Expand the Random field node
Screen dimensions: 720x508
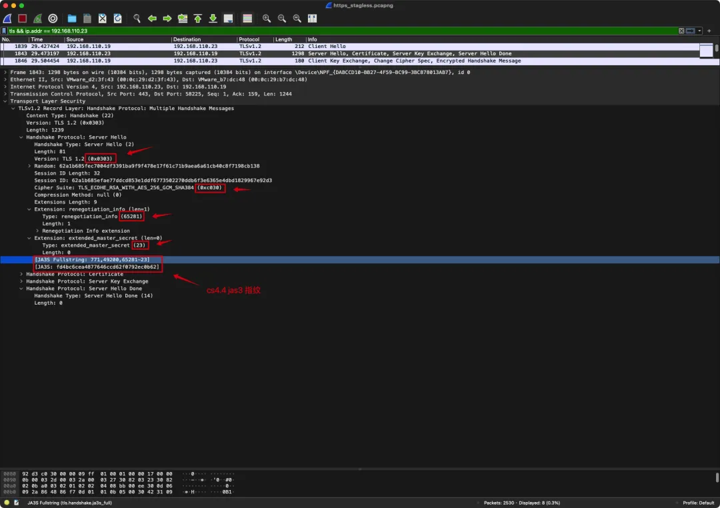pos(29,166)
